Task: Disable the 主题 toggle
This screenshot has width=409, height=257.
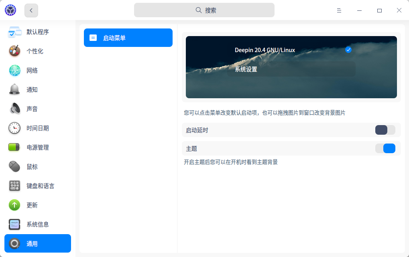Action: 385,148
